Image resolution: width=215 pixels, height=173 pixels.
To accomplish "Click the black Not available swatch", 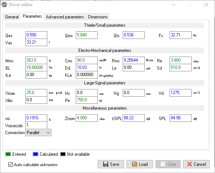I will click(63, 154).
